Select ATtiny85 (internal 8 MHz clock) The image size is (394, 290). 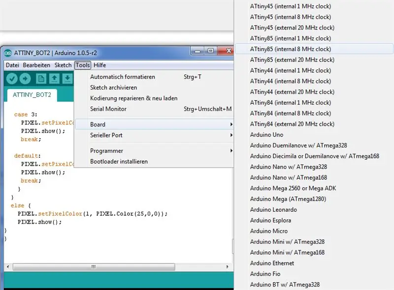314,49
